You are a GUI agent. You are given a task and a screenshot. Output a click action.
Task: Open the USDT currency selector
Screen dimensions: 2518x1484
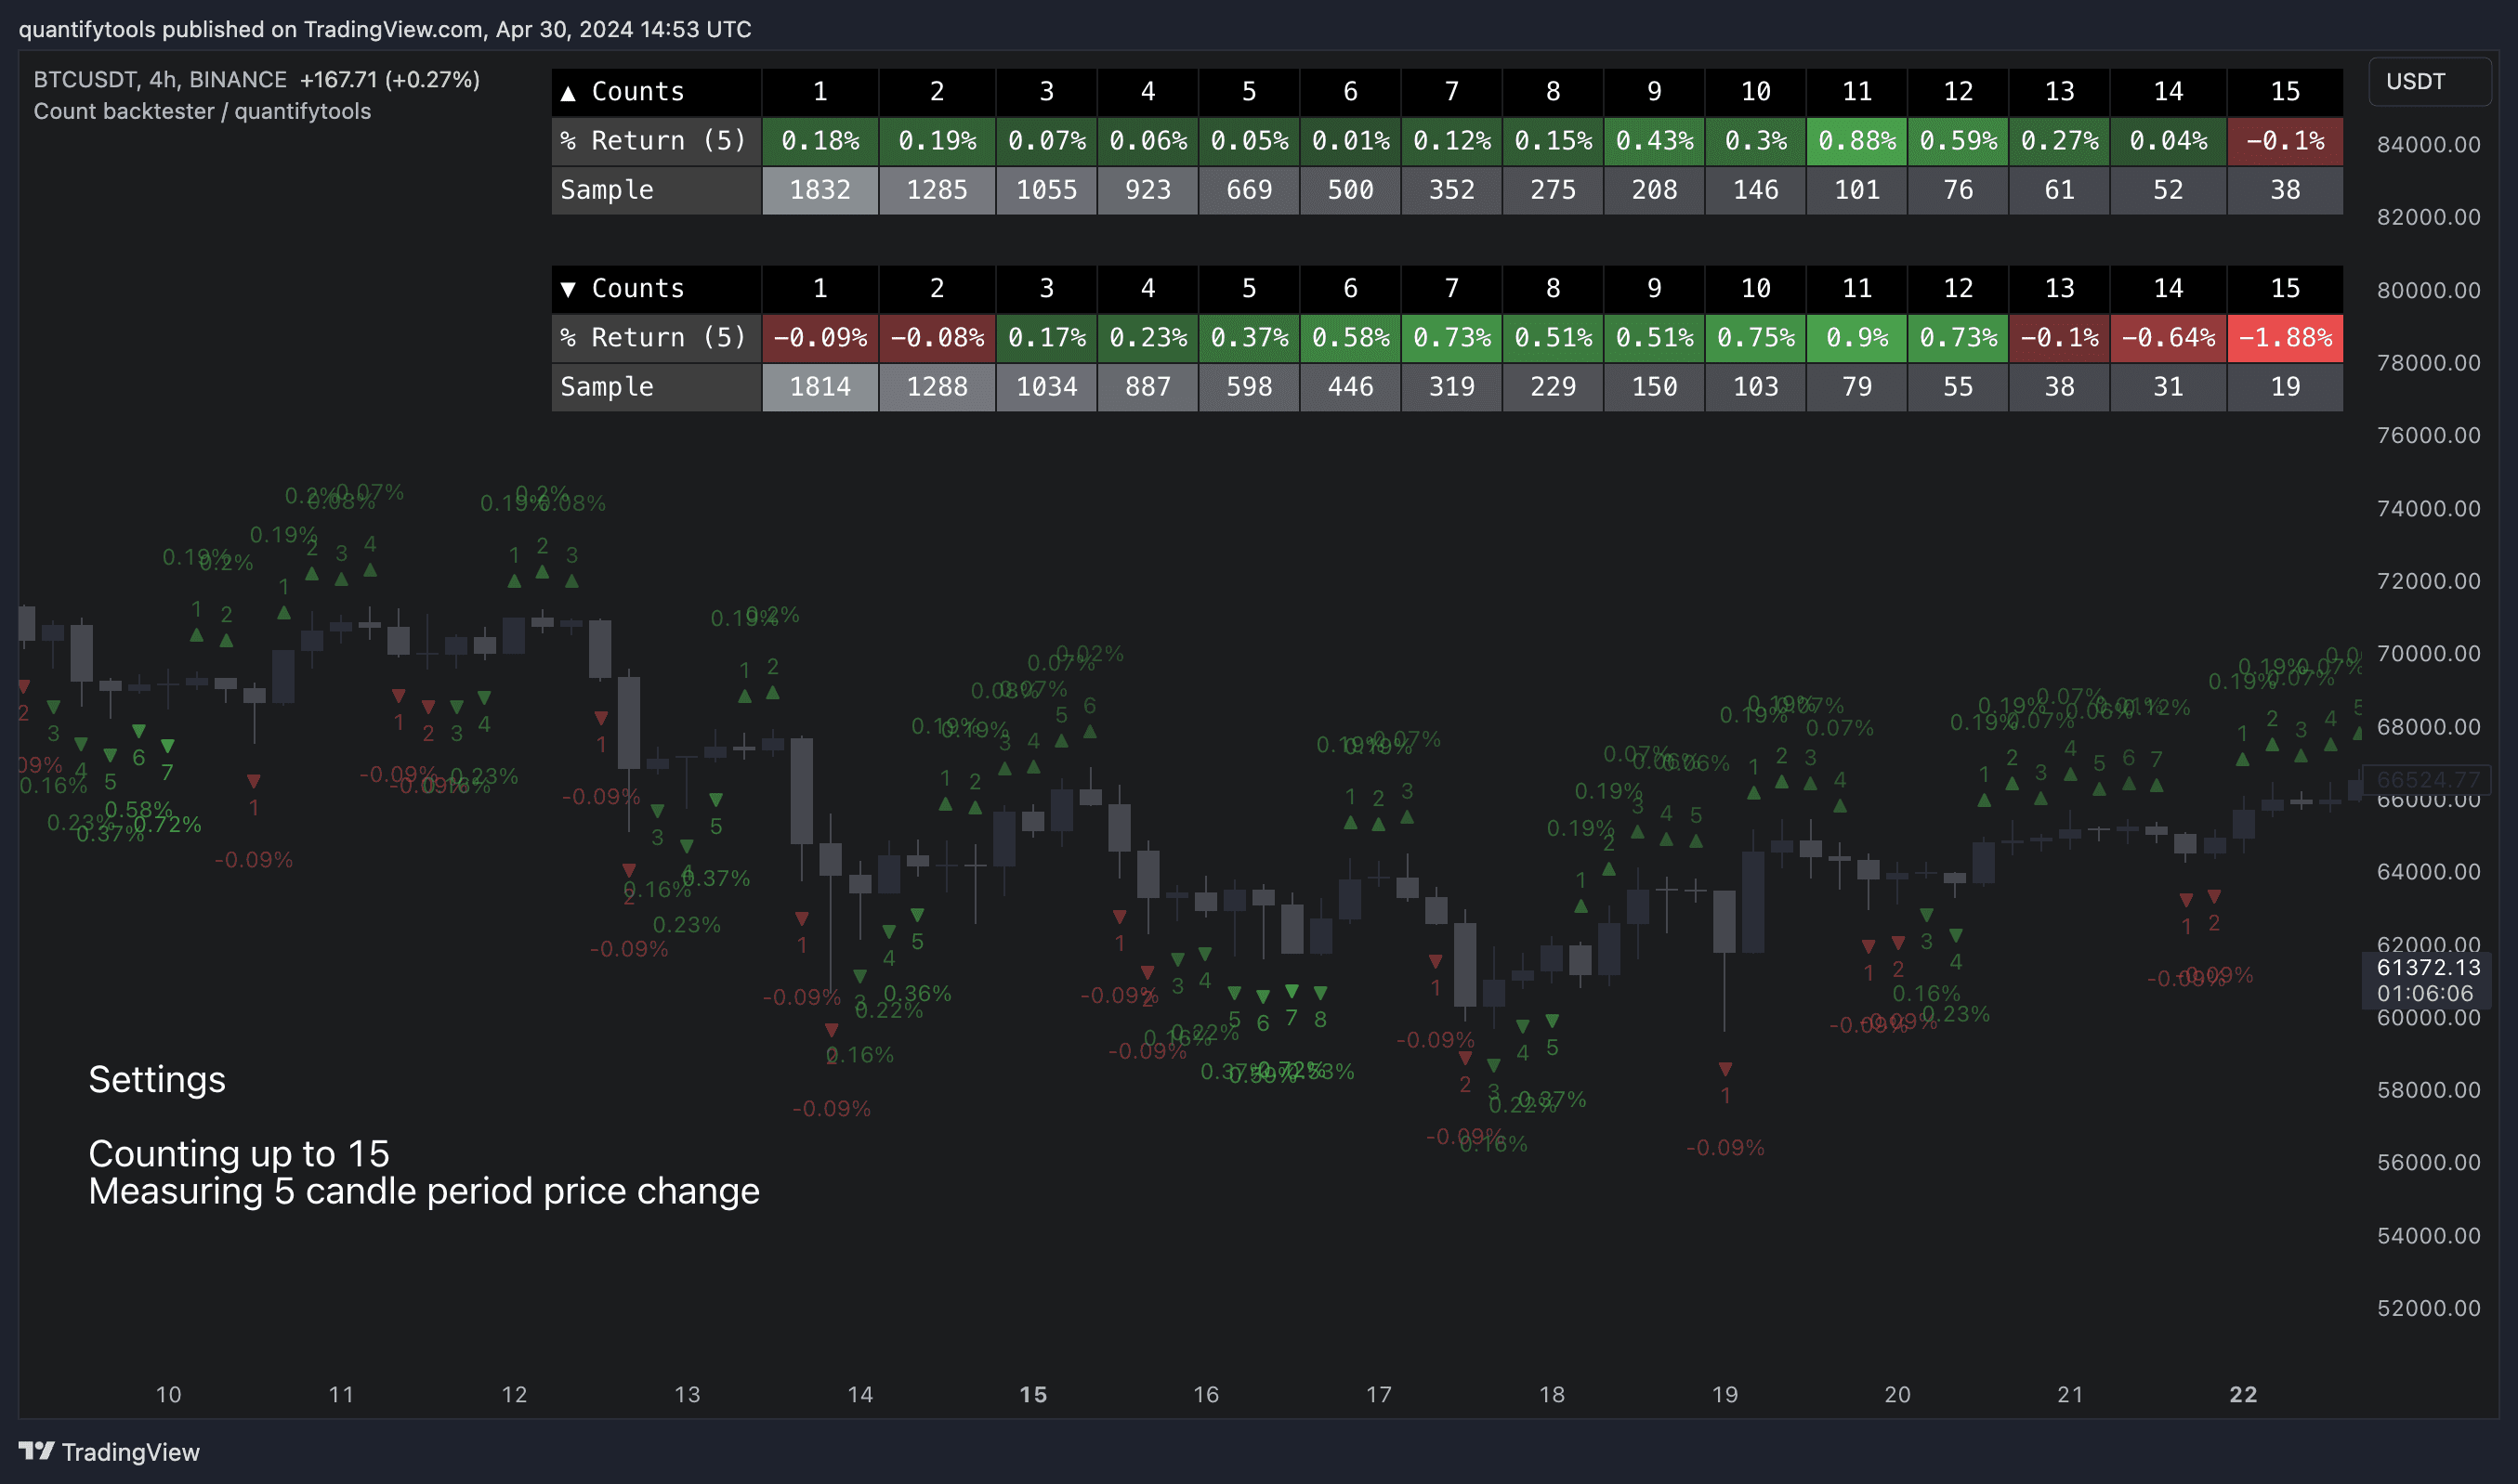(2428, 82)
